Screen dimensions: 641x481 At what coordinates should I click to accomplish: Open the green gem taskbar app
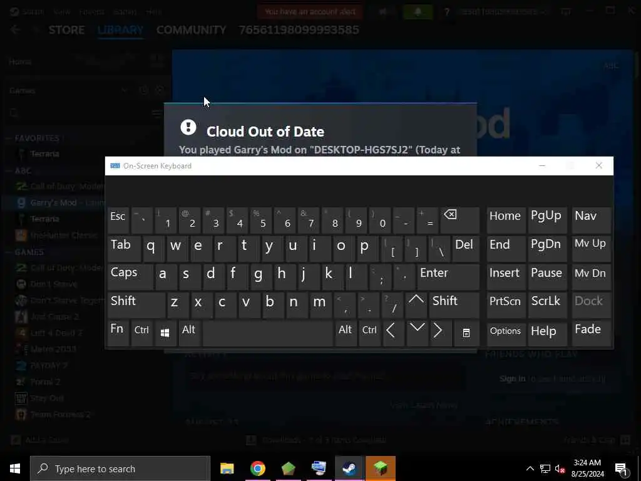tap(288, 468)
